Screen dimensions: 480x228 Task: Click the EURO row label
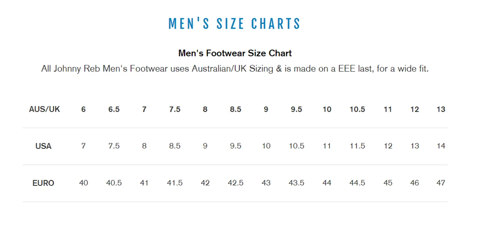[43, 183]
